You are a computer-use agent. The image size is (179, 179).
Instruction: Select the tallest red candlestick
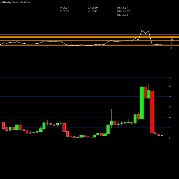(152, 112)
